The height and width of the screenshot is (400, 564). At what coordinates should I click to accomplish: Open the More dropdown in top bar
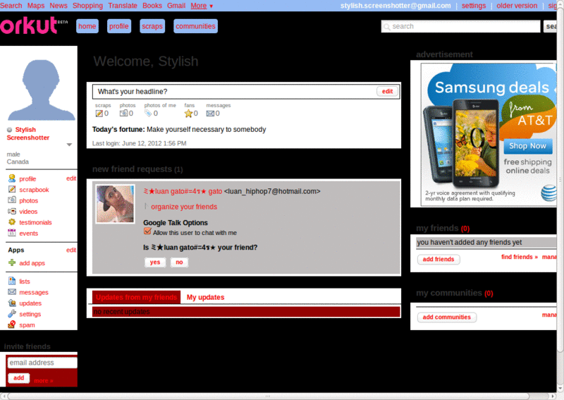point(202,6)
